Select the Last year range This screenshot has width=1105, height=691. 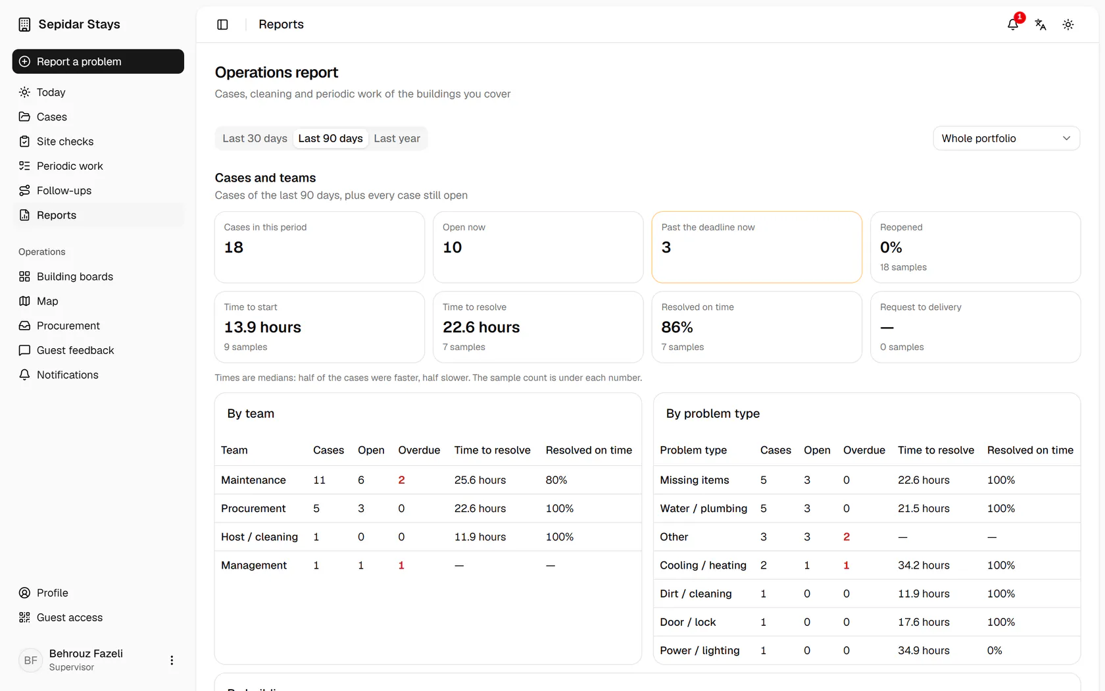coord(397,138)
